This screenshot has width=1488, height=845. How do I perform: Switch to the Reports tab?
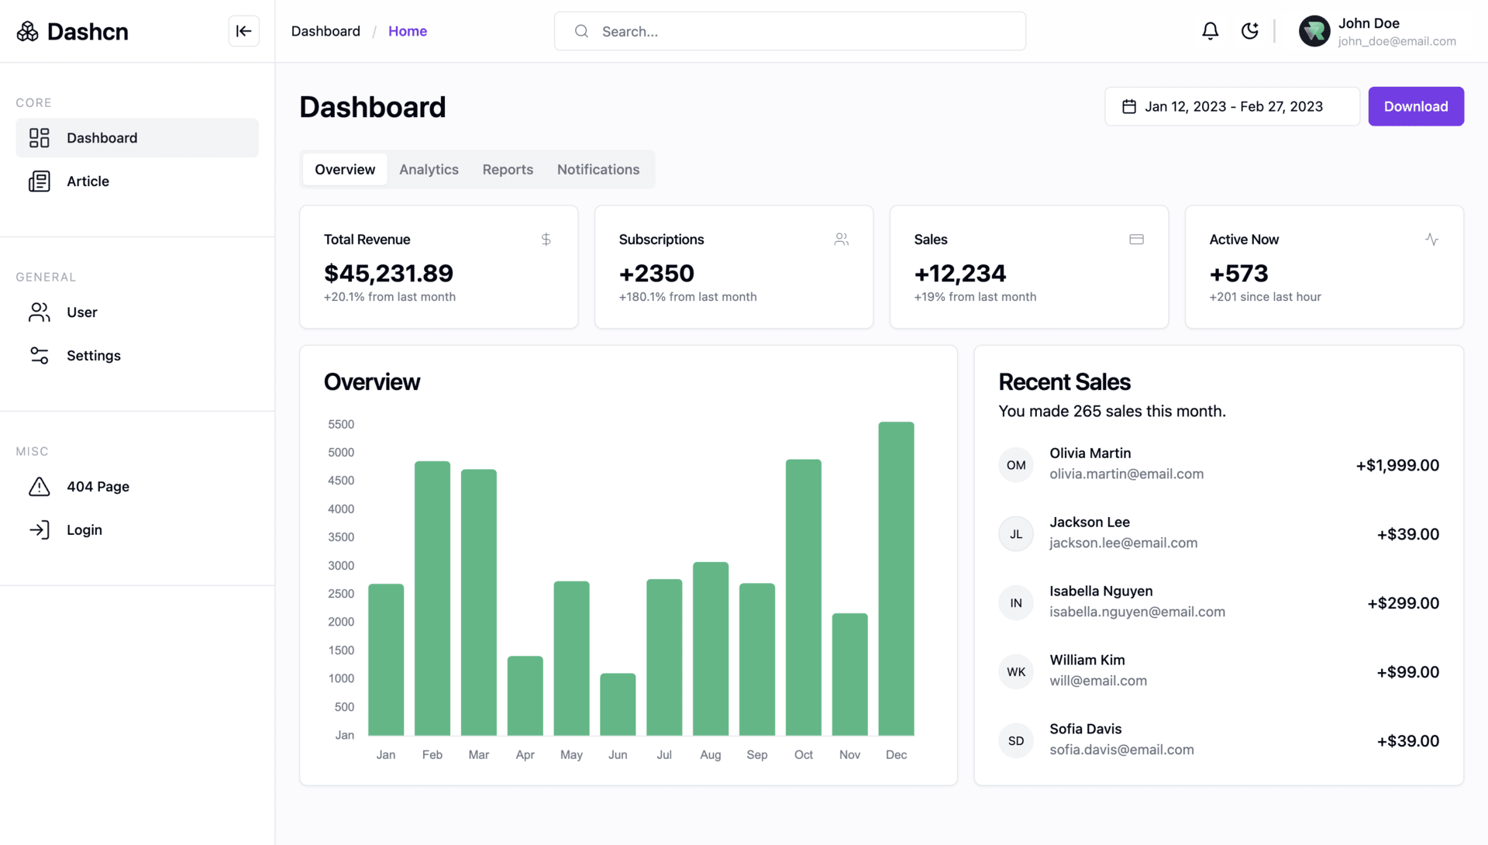pyautogui.click(x=508, y=170)
